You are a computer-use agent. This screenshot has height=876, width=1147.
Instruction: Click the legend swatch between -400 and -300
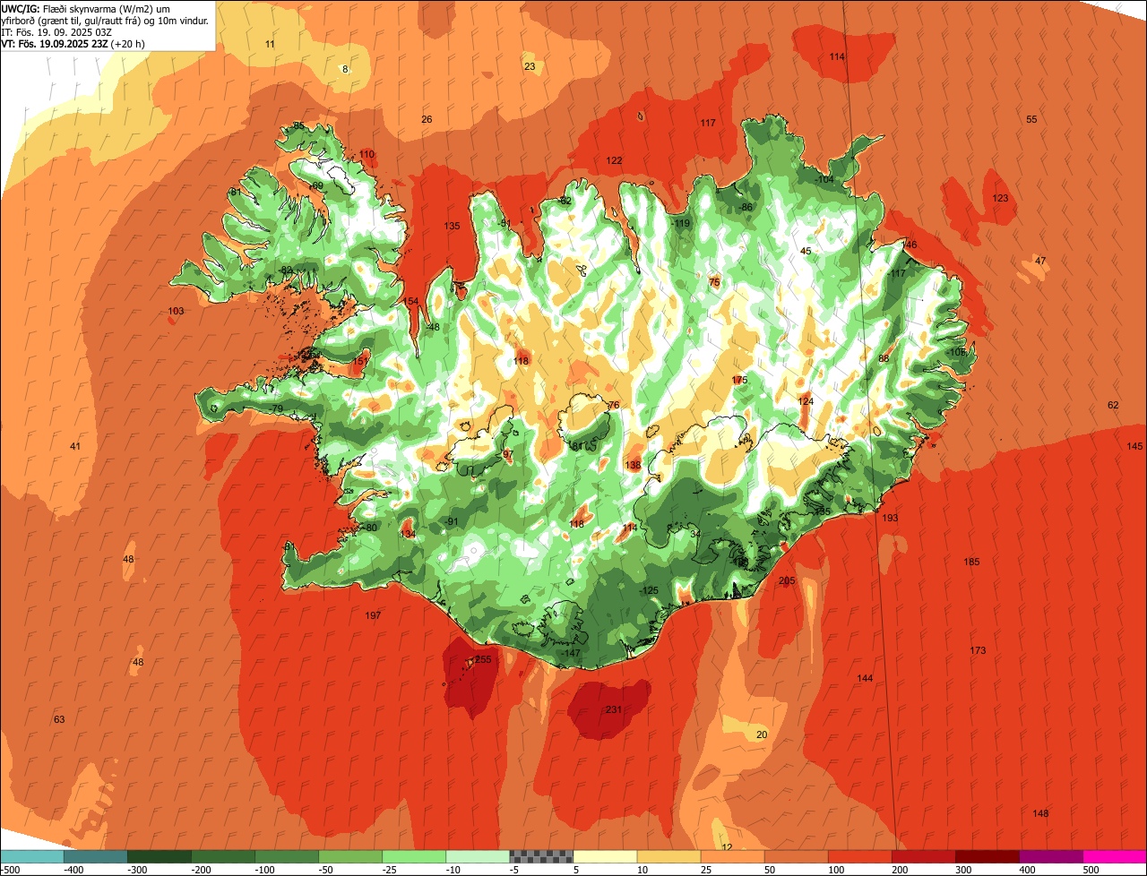(x=96, y=856)
